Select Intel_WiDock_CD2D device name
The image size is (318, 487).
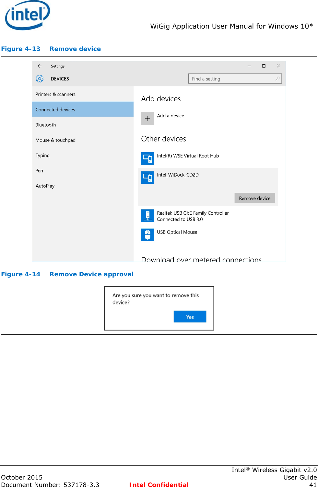click(178, 175)
